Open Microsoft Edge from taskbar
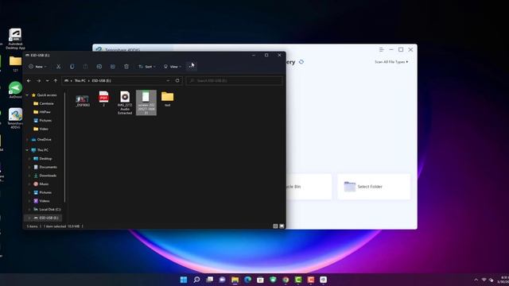The height and width of the screenshot is (286, 509). [x=247, y=280]
